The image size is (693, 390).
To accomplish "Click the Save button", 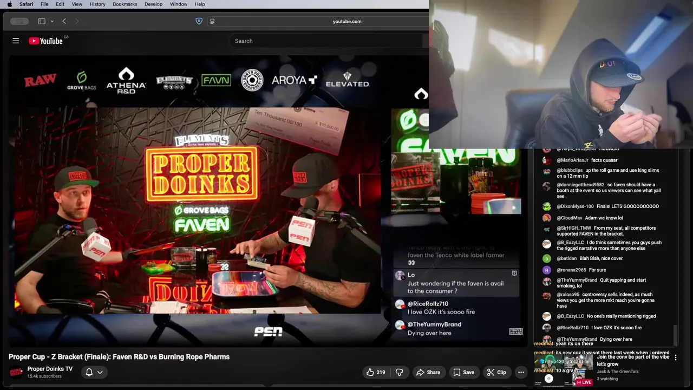I will point(463,372).
